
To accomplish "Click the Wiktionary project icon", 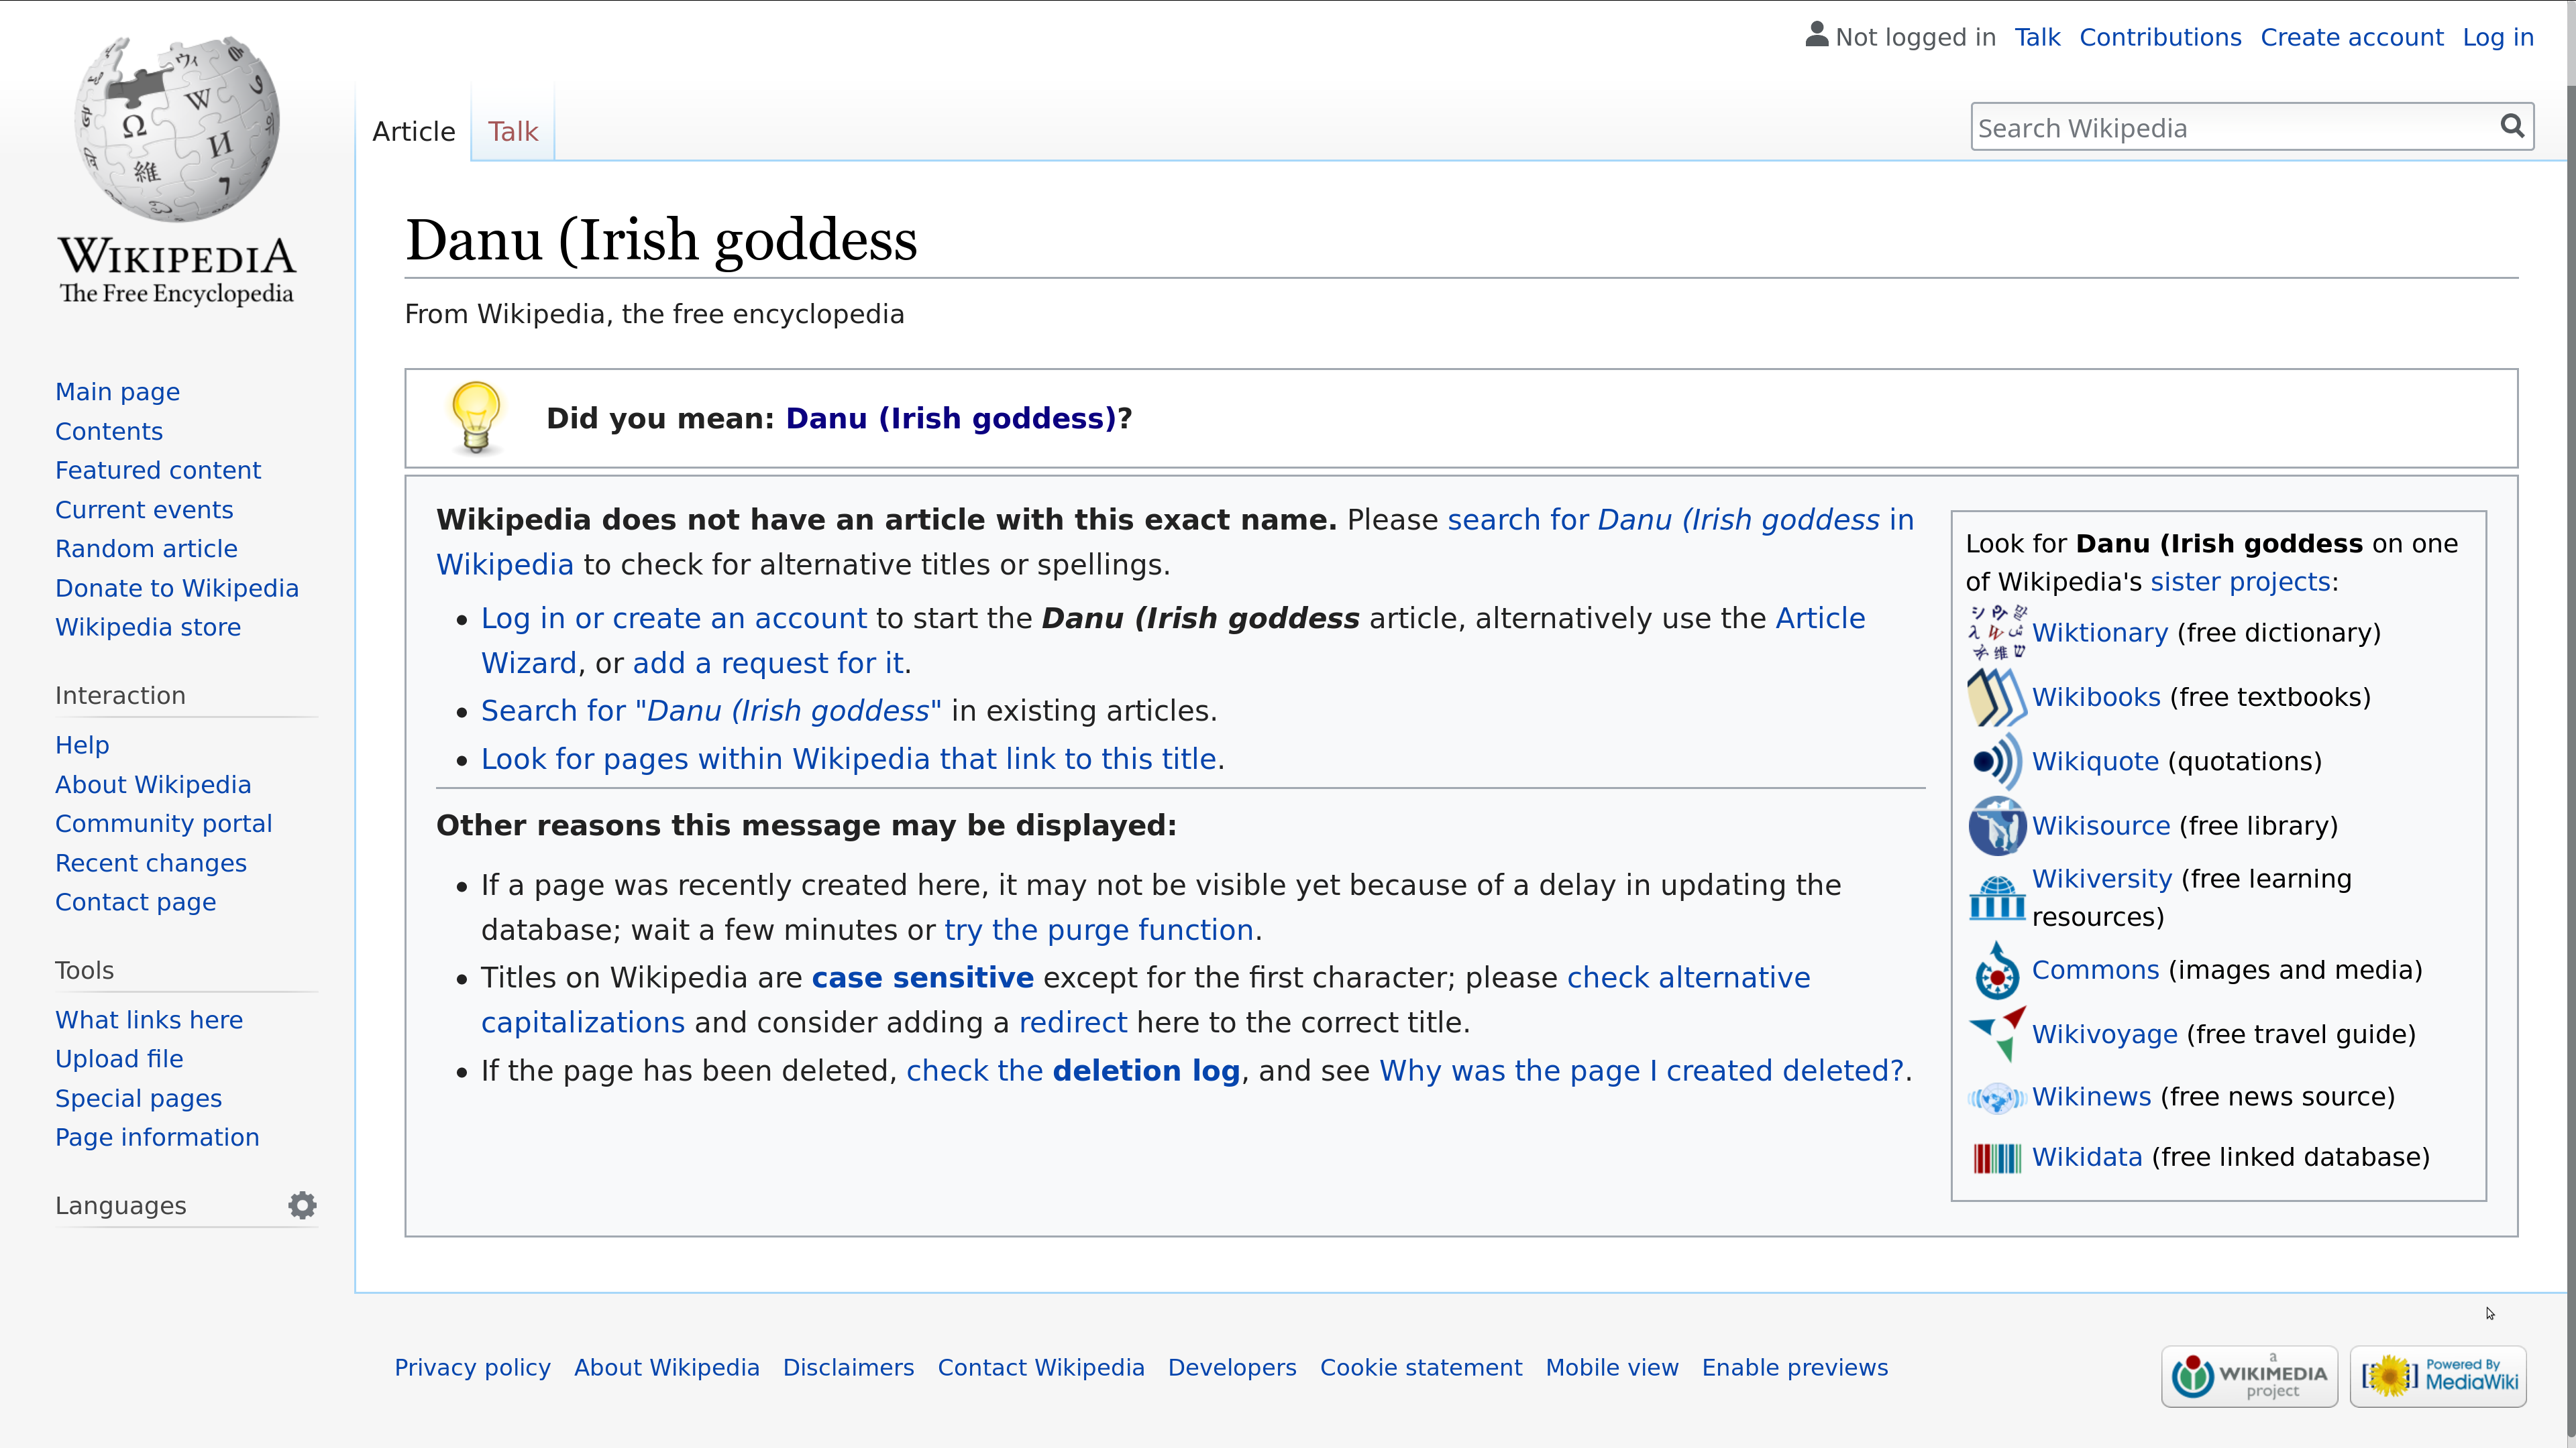I will tap(1996, 633).
